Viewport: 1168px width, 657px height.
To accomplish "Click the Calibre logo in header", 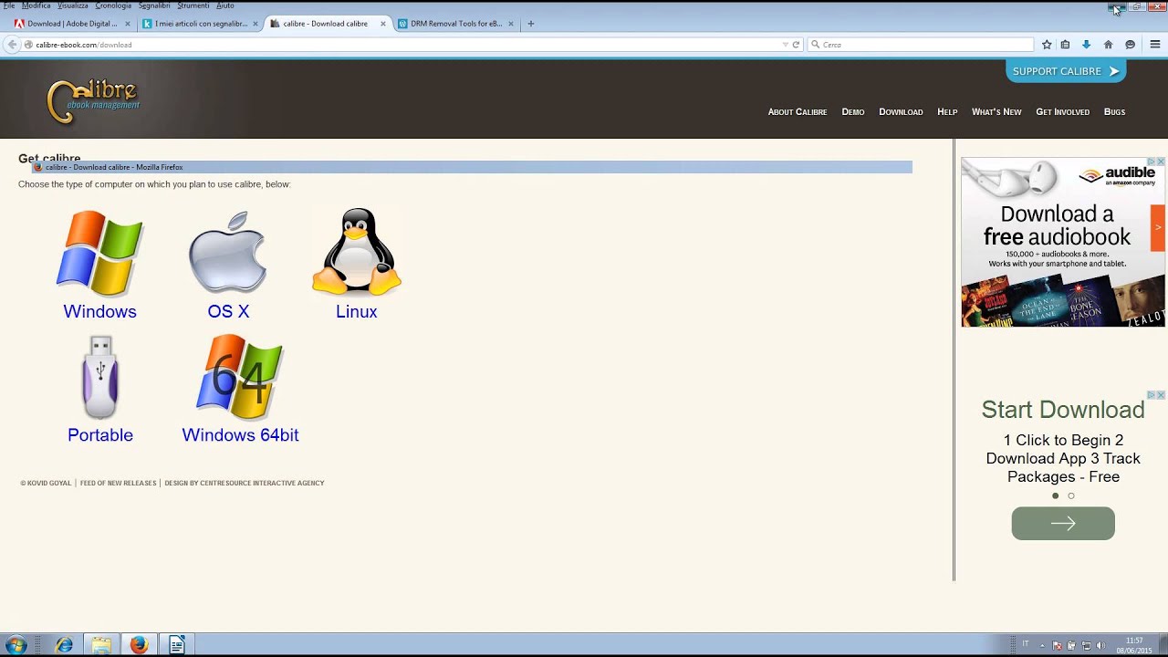I will tap(93, 100).
